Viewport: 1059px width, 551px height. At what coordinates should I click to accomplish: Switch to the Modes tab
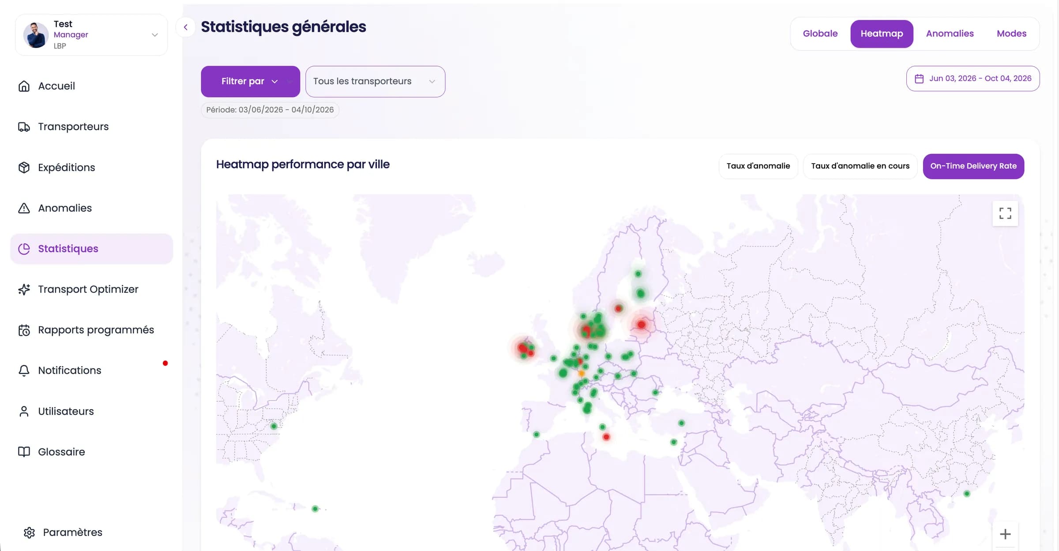point(1011,34)
